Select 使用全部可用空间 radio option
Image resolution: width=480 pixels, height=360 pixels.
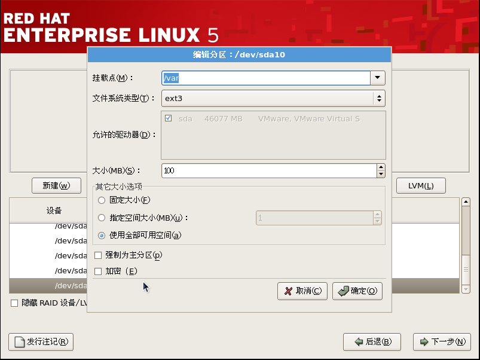pos(102,236)
